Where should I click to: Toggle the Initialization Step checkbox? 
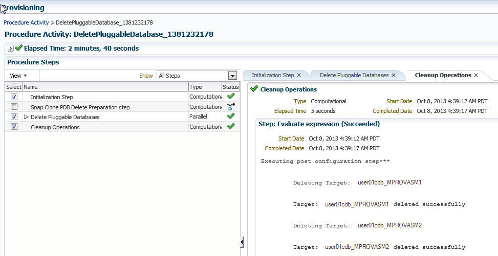click(x=14, y=97)
